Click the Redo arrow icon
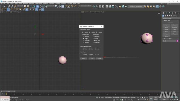The height and width of the screenshot is (101, 180). coord(5,6)
